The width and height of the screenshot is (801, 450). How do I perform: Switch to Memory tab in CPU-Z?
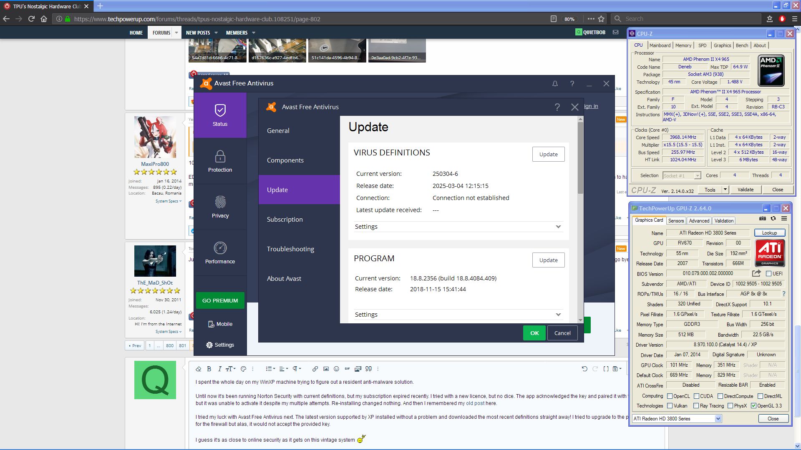[x=683, y=45]
